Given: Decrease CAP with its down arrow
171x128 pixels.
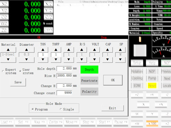Looking at the screenshot, I should [x=107, y=59].
